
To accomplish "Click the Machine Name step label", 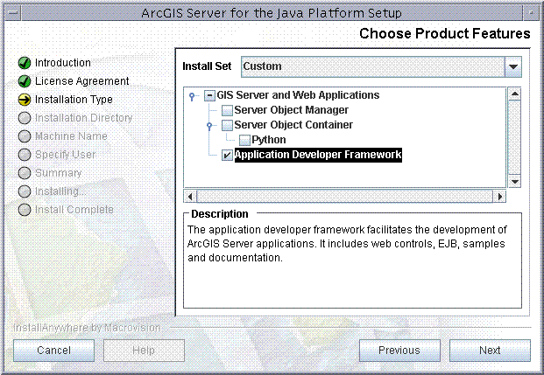I will [x=71, y=136].
